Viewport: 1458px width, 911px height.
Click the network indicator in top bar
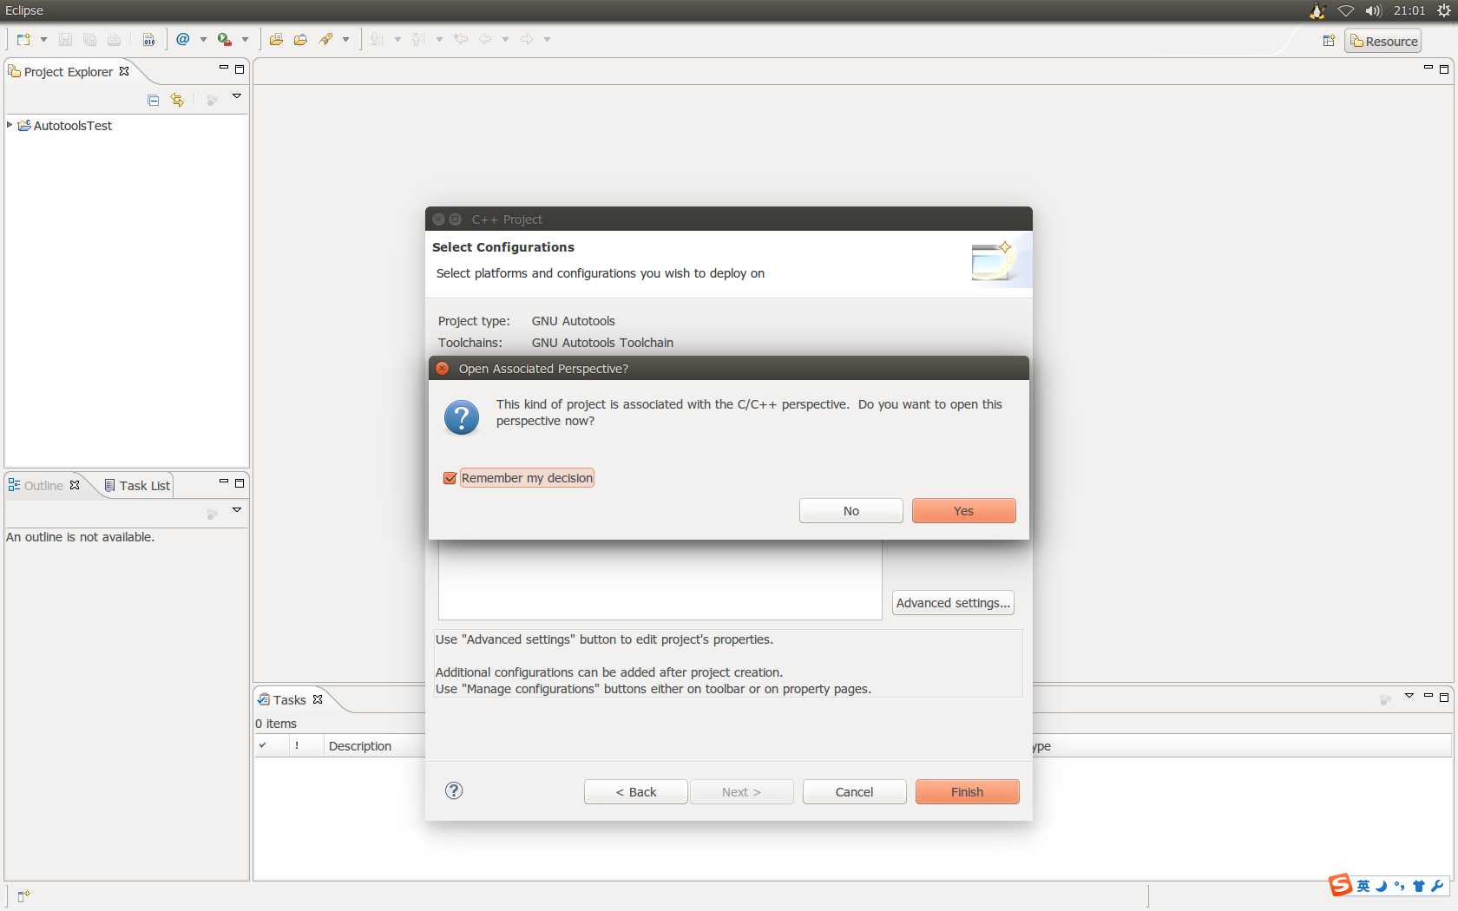click(1346, 10)
